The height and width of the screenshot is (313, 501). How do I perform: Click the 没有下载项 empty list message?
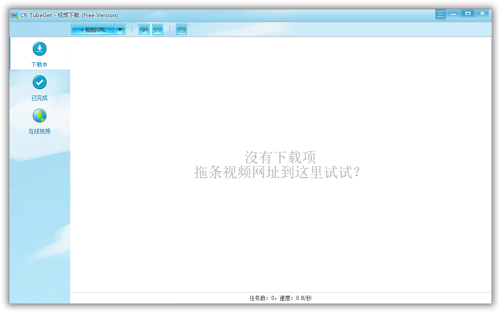pos(280,157)
